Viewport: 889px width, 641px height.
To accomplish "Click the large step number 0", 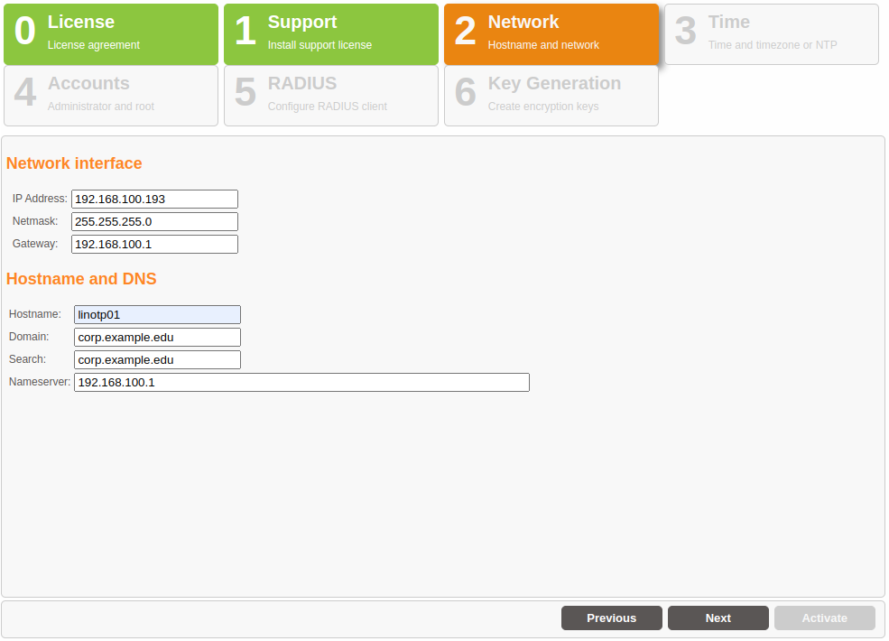I will point(25,32).
